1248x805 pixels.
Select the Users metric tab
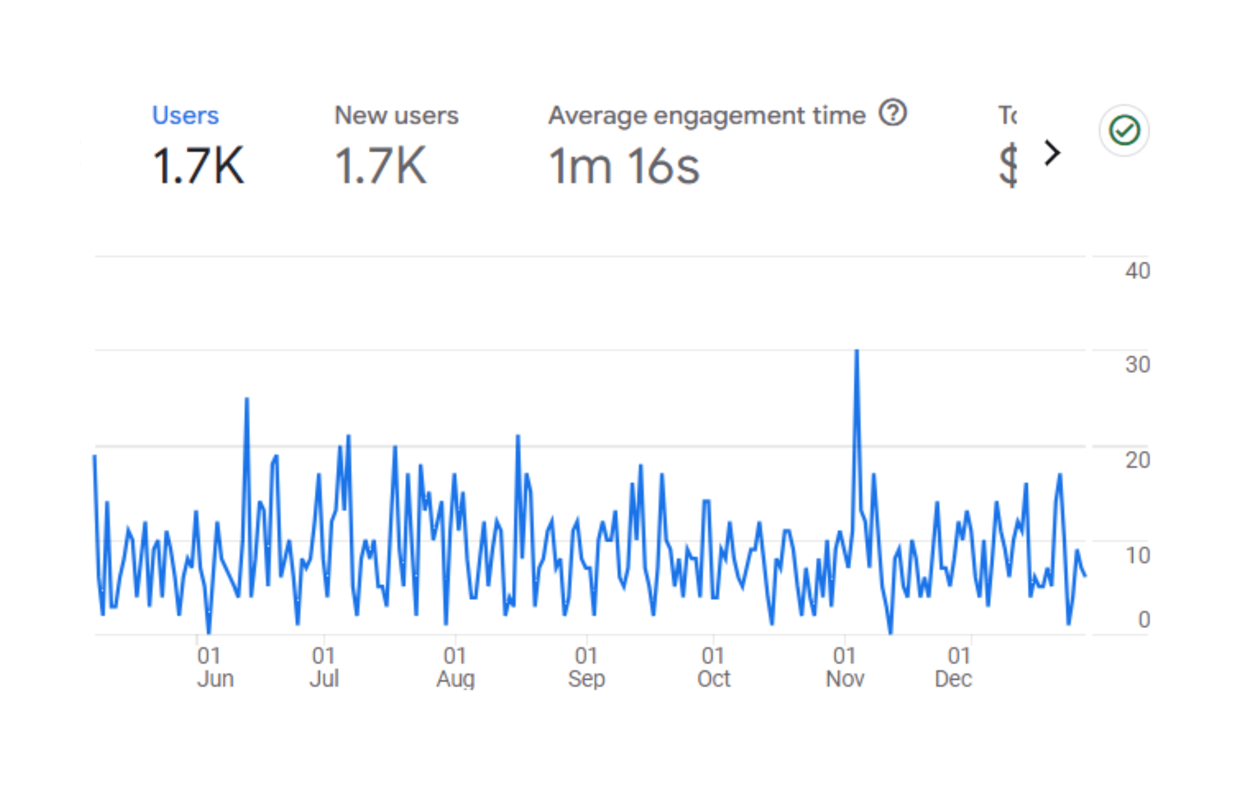[x=185, y=115]
